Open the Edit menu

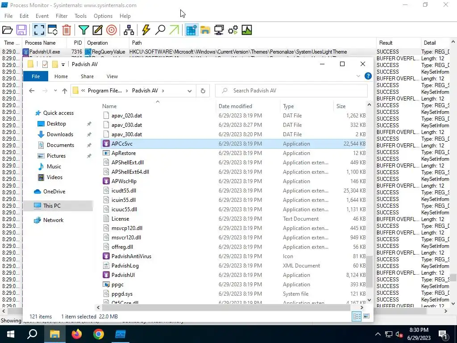pos(24,16)
